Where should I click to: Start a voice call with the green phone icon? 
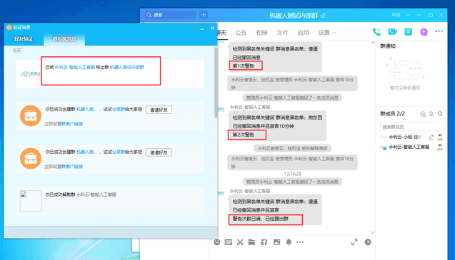tap(376, 32)
